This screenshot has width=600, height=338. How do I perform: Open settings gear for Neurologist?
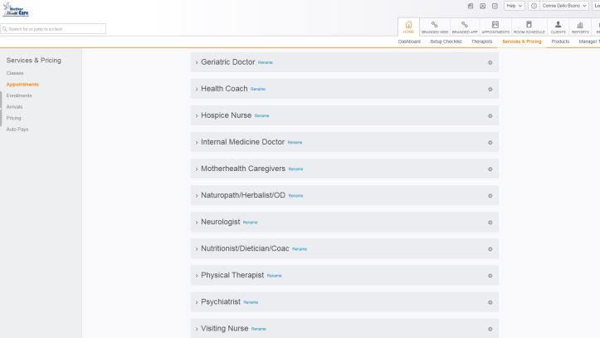pyautogui.click(x=490, y=222)
